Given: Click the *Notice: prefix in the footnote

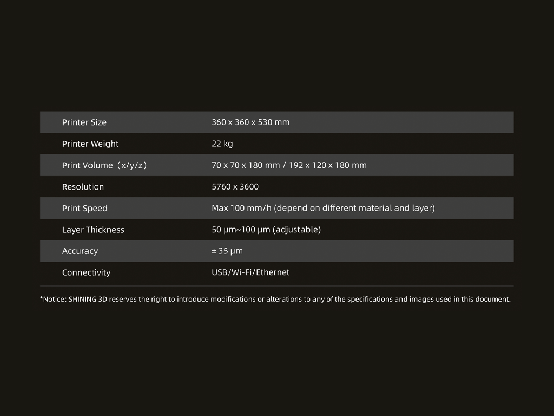Looking at the screenshot, I should point(53,299).
